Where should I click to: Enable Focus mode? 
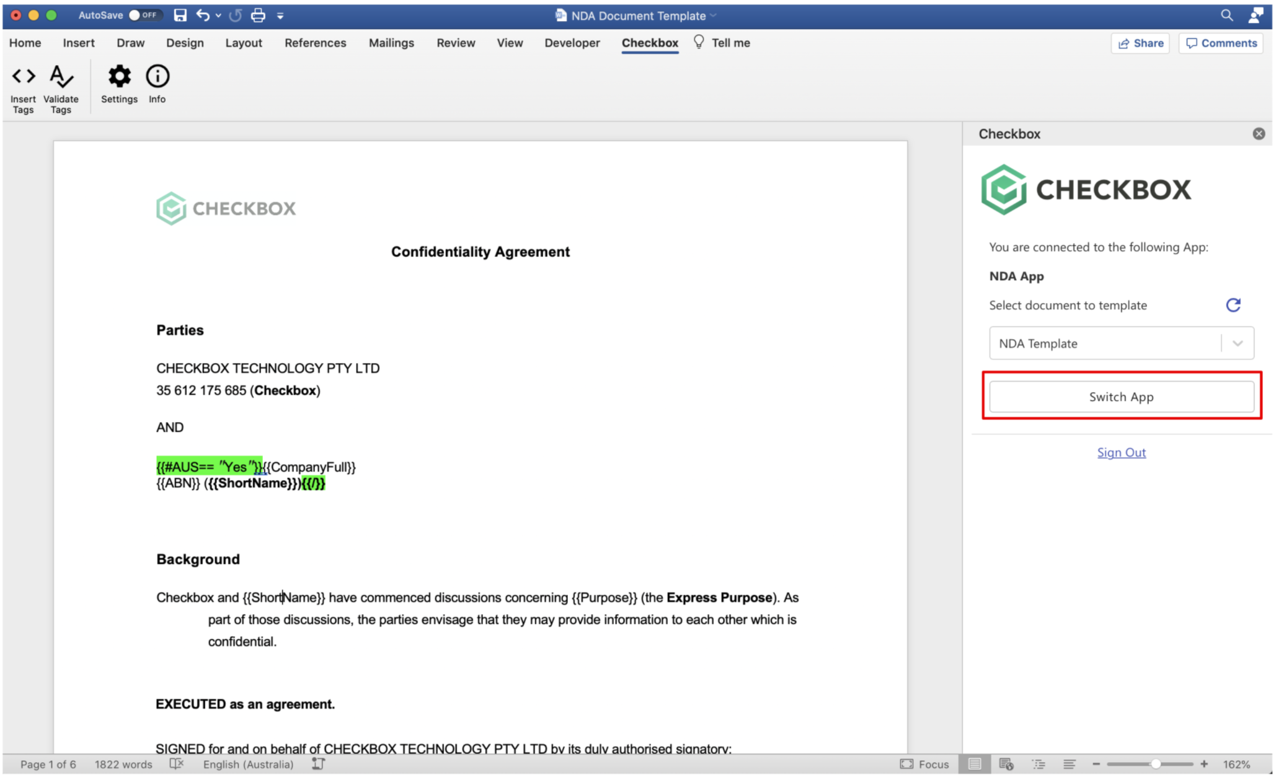coord(924,764)
